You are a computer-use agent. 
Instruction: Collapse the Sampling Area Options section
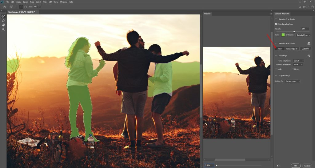coord(276,43)
